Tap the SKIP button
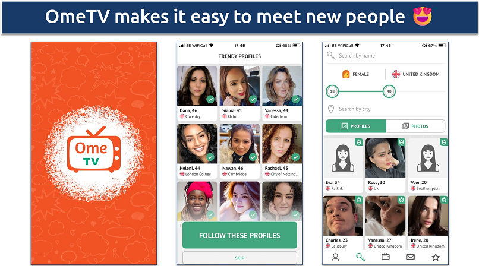 pyautogui.click(x=239, y=258)
